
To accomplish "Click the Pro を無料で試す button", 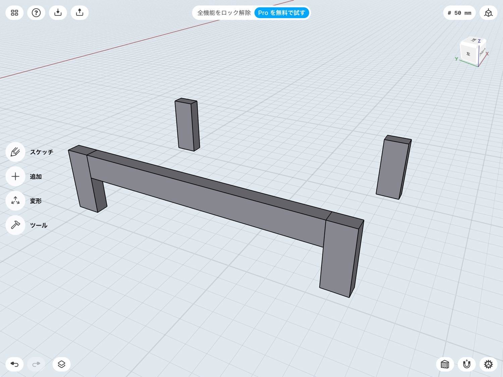I will pyautogui.click(x=282, y=13).
